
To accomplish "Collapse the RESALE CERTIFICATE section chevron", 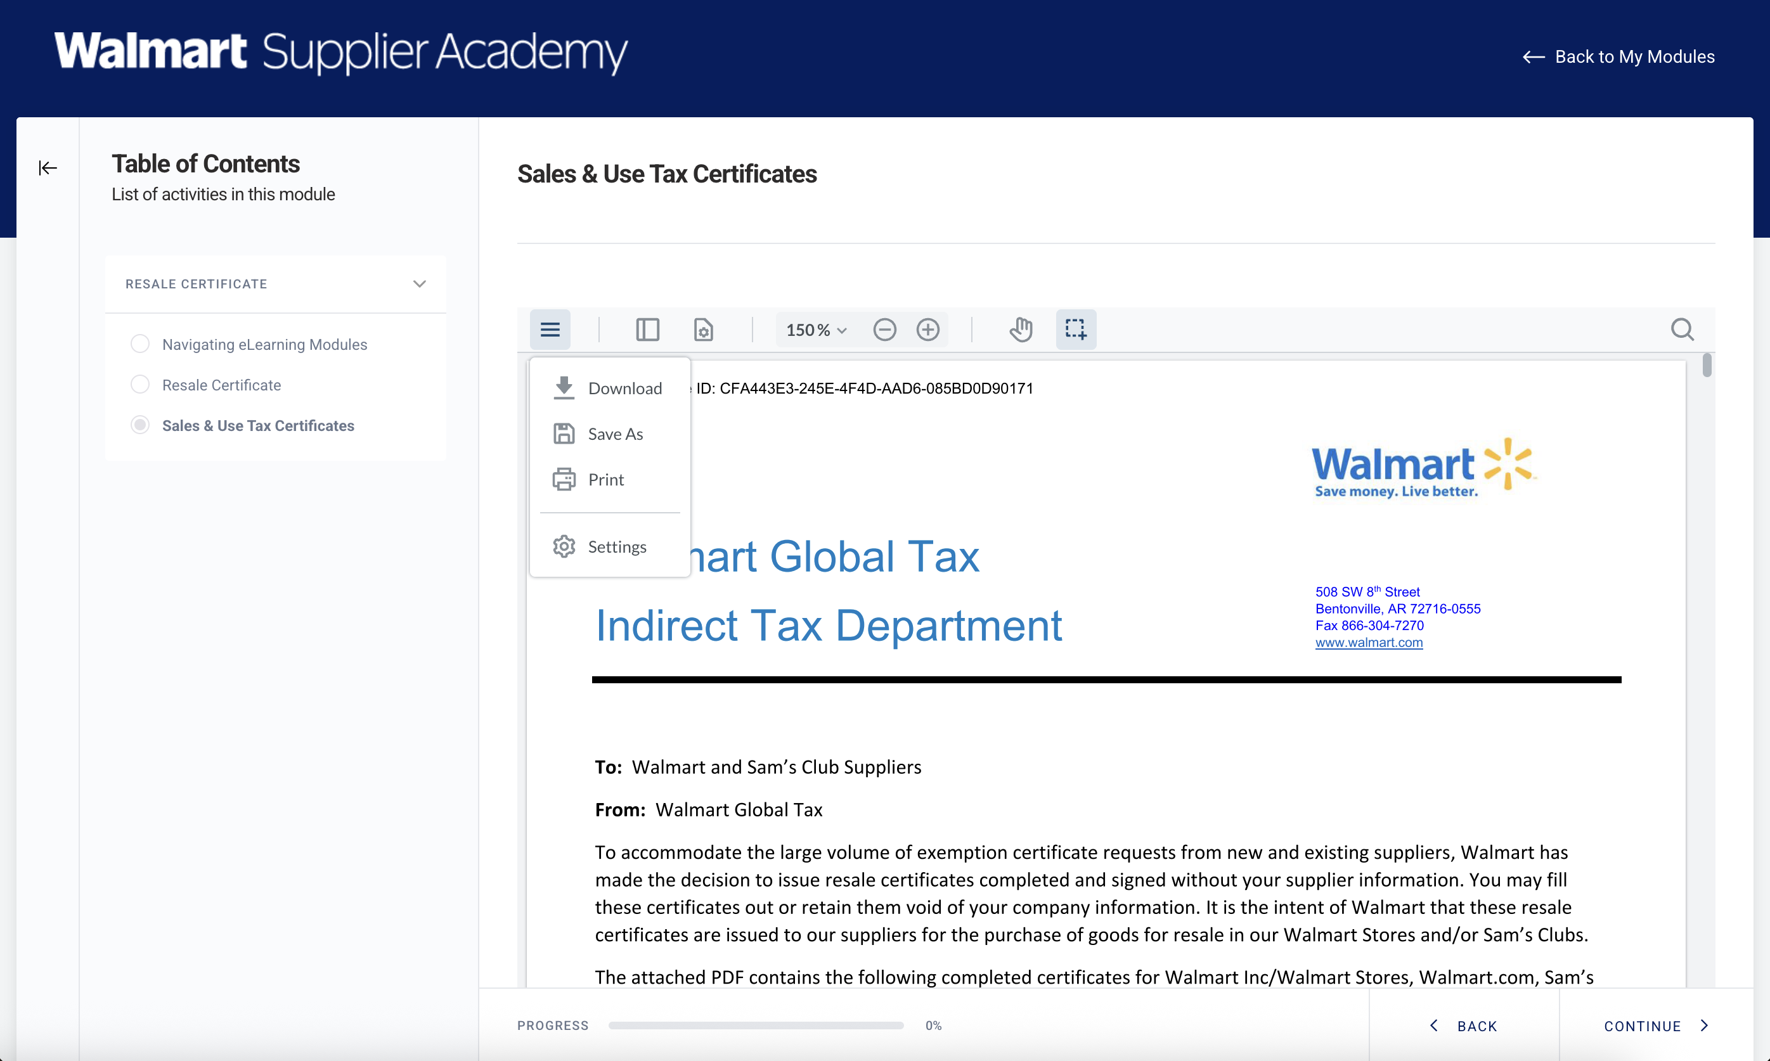I will click(420, 284).
